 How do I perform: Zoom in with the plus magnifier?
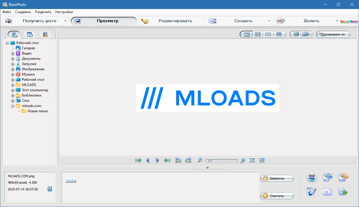[243, 160]
